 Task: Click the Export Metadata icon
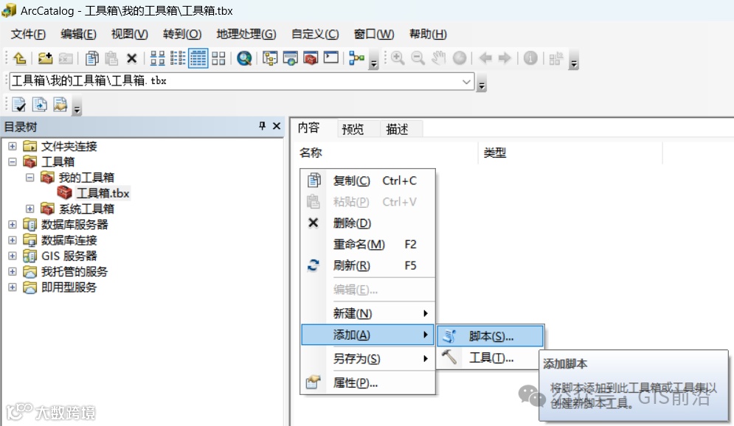point(60,104)
